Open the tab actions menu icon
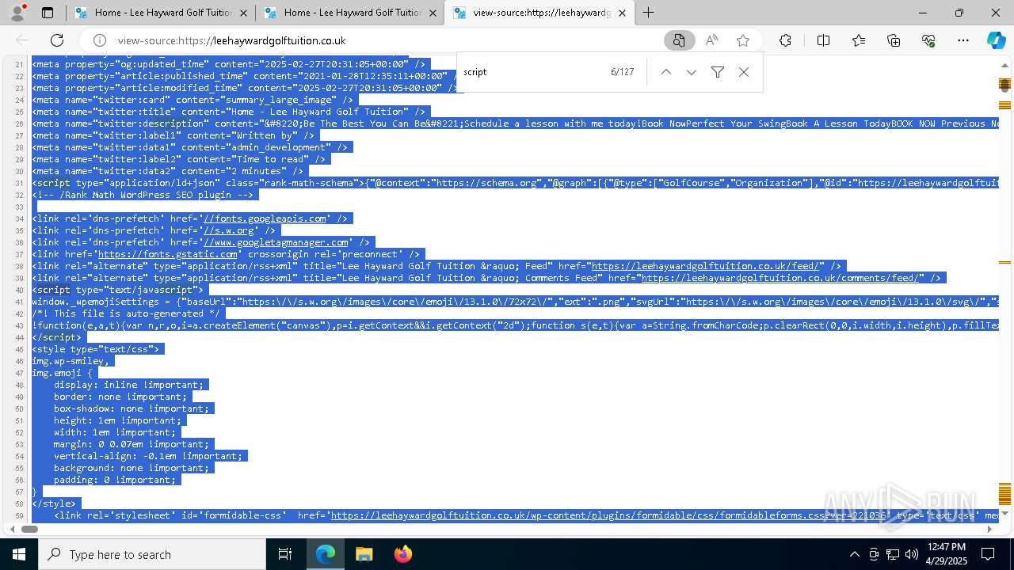 [x=48, y=13]
